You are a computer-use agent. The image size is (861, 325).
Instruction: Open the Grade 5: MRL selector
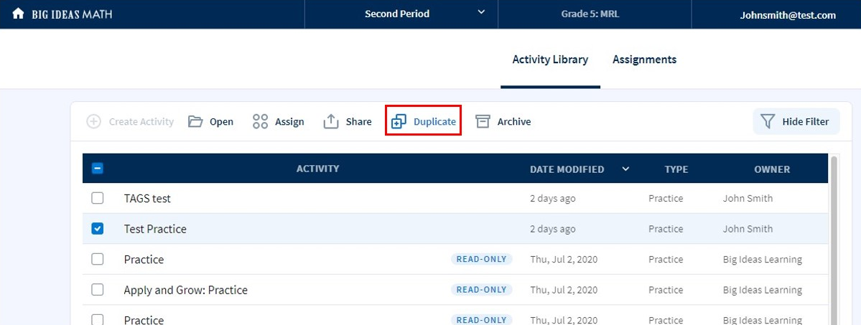594,14
